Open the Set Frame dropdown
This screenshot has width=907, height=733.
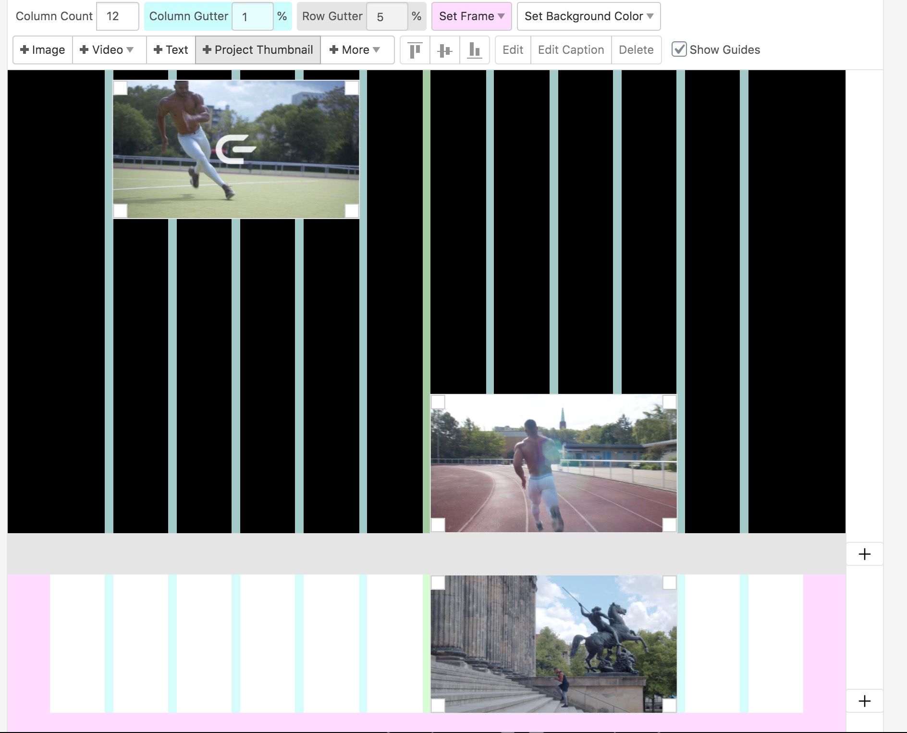(471, 16)
